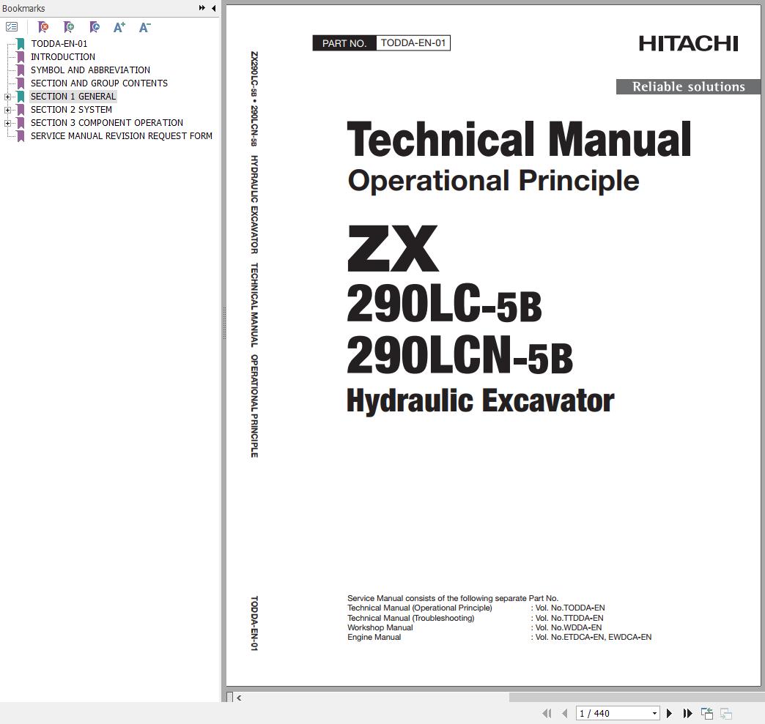Click the double-arrow expand bookmarks panel icon

[202, 8]
